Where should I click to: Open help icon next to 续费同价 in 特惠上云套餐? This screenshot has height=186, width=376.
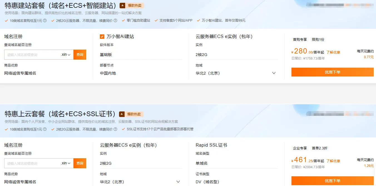tap(115, 129)
